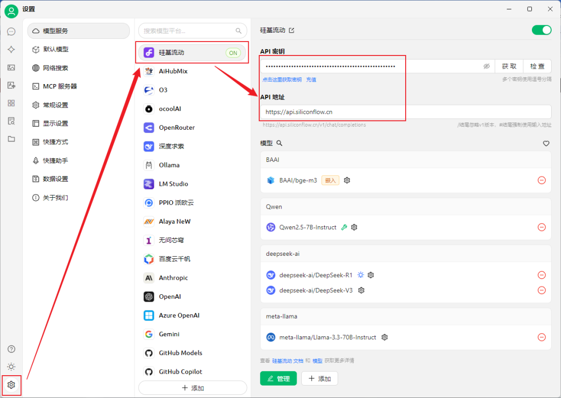Select MCP 服务器 settings menu
The image size is (561, 398).
pos(78,87)
